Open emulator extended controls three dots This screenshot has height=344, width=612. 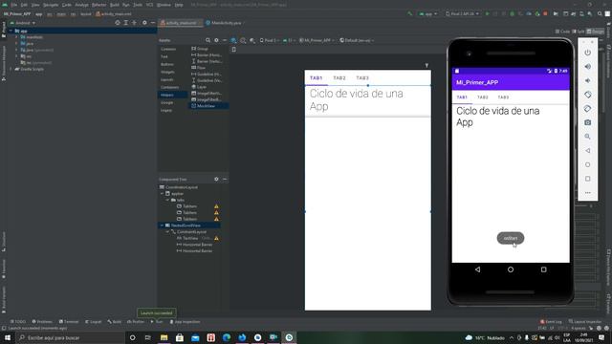point(587,193)
